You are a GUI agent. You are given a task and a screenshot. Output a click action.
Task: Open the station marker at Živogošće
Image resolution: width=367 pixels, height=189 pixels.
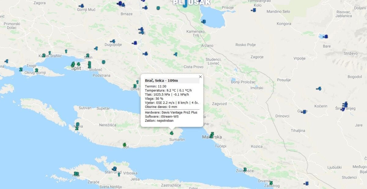245,169
